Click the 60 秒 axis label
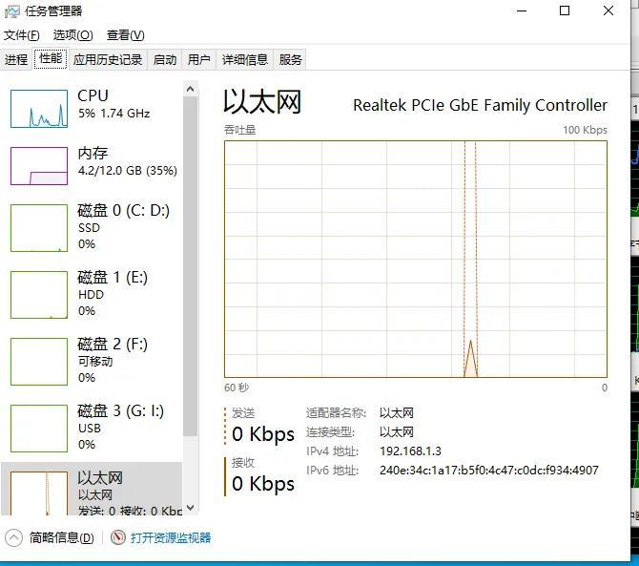 (x=237, y=388)
